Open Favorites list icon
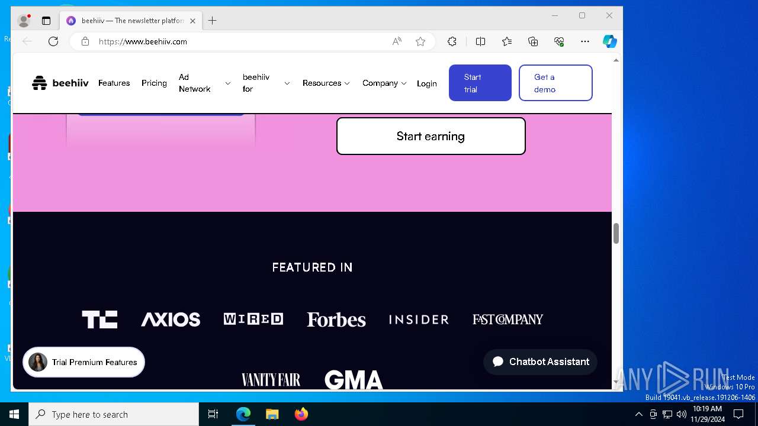This screenshot has height=426, width=758. pyautogui.click(x=507, y=41)
